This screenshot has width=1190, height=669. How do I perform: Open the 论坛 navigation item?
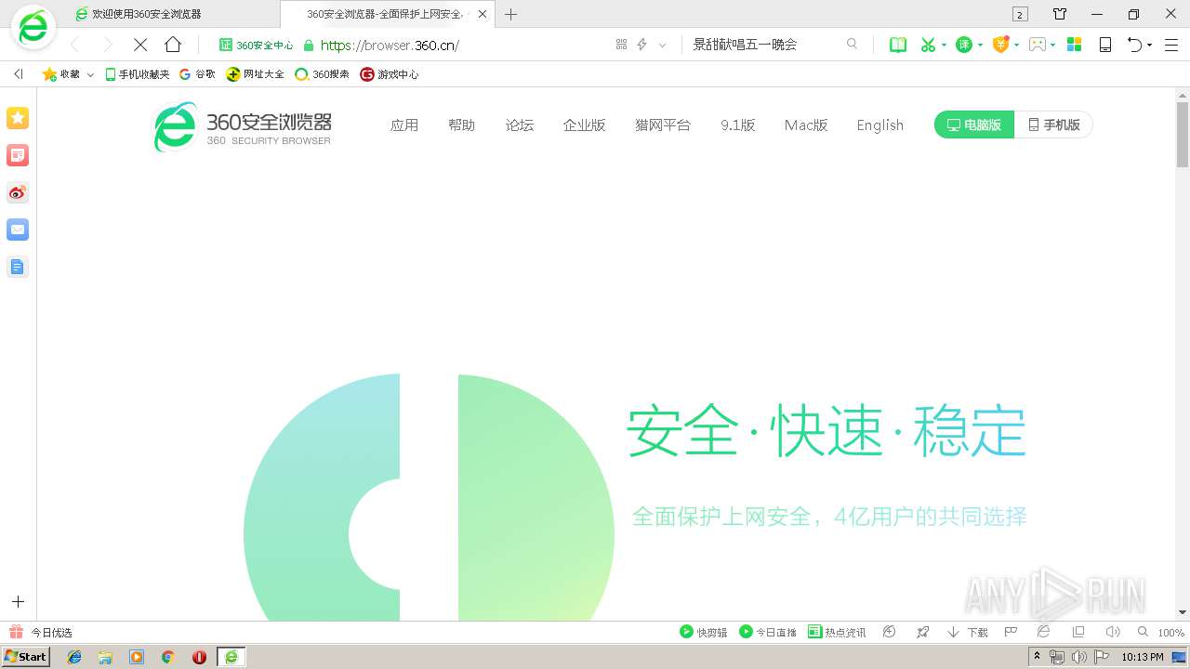(x=520, y=125)
